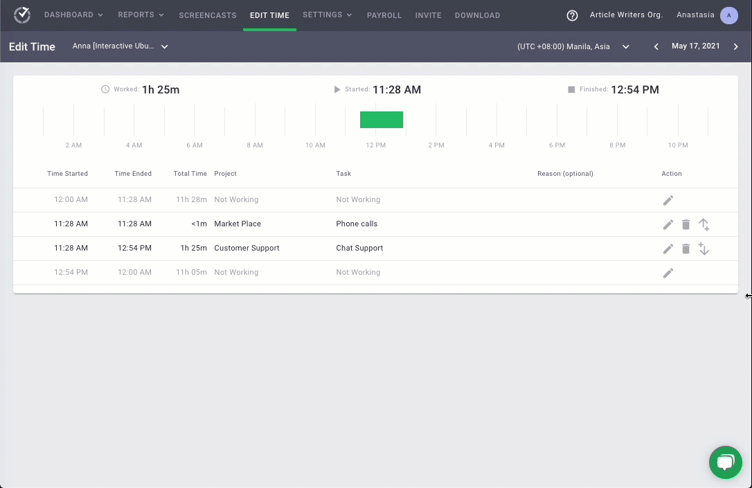Click the Finished 12:54 PM summary value
Image resolution: width=752 pixels, height=488 pixels.
[635, 90]
